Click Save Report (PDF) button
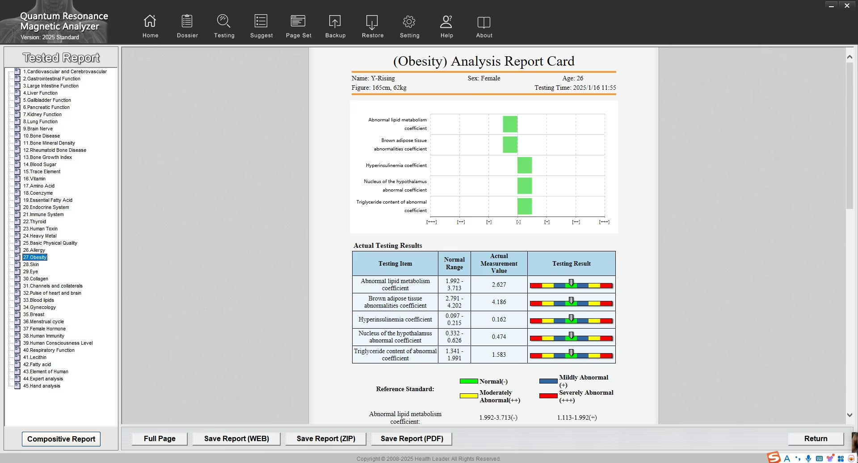The image size is (858, 463). (412, 438)
